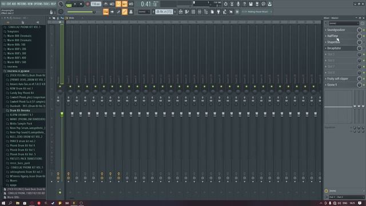The width and height of the screenshot is (366, 206).
Task: Disable the HalfTime effect slot LED
Action: coord(364,36)
